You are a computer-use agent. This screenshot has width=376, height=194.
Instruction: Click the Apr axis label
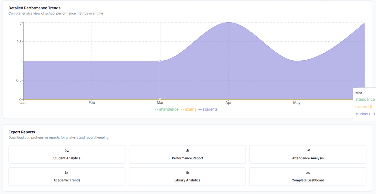click(x=228, y=102)
